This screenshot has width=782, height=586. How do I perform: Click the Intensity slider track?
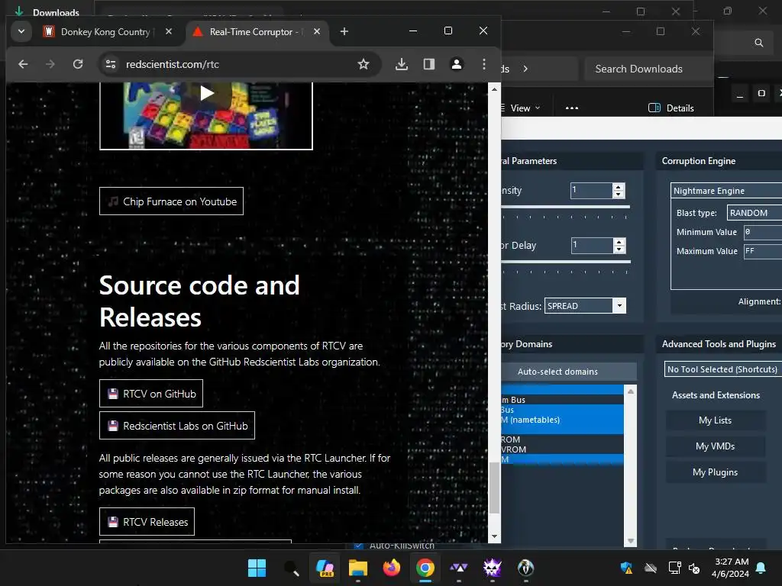(565, 207)
